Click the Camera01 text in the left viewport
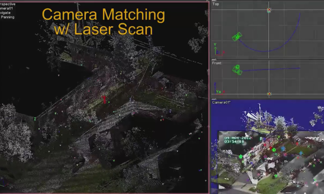 (7, 9)
